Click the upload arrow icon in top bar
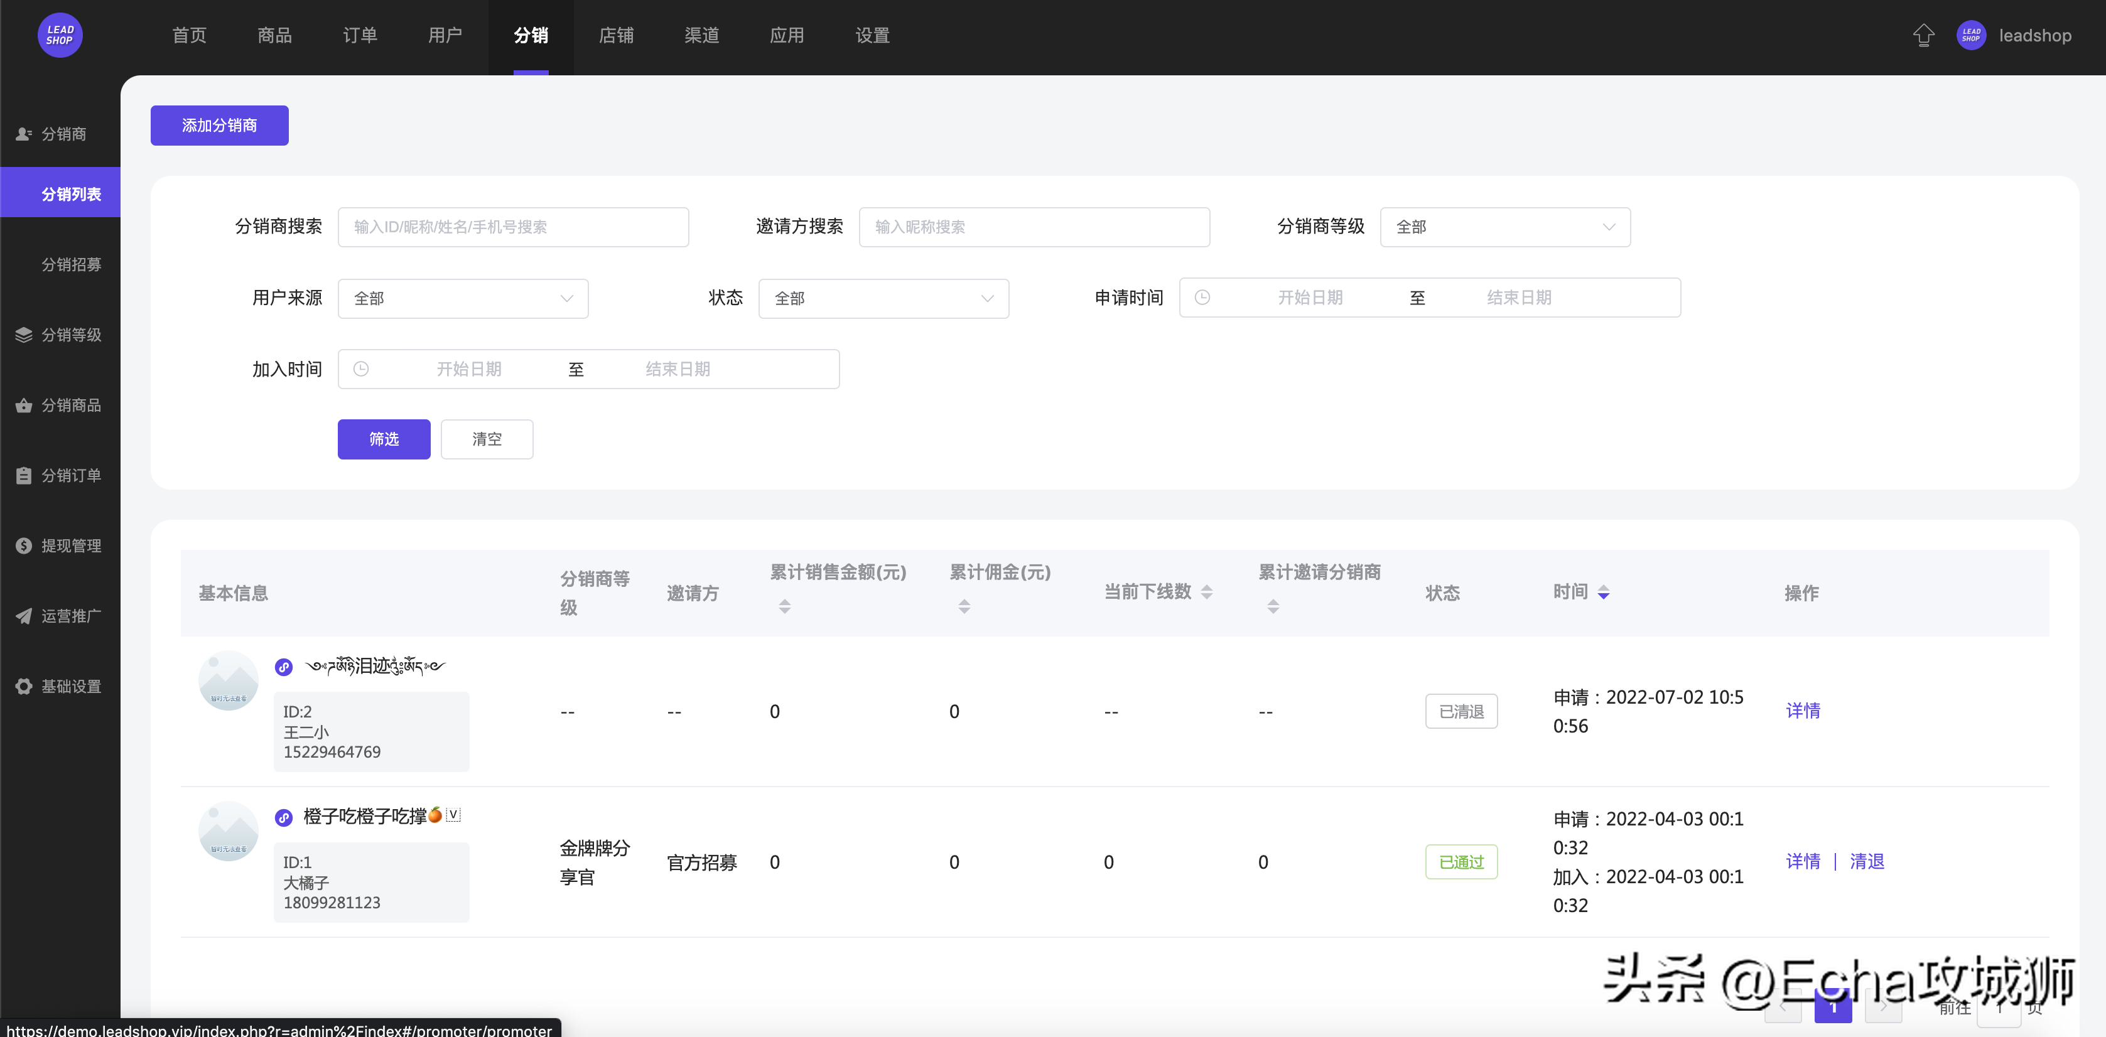 pyautogui.click(x=1924, y=35)
